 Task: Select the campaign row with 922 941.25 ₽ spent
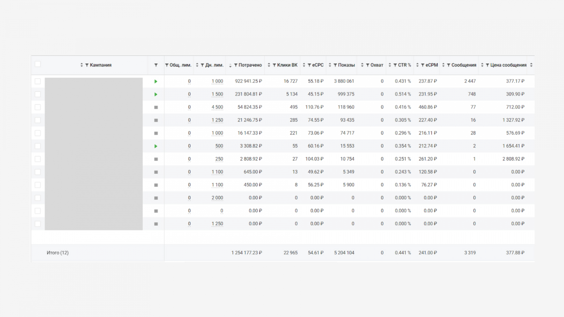[38, 81]
